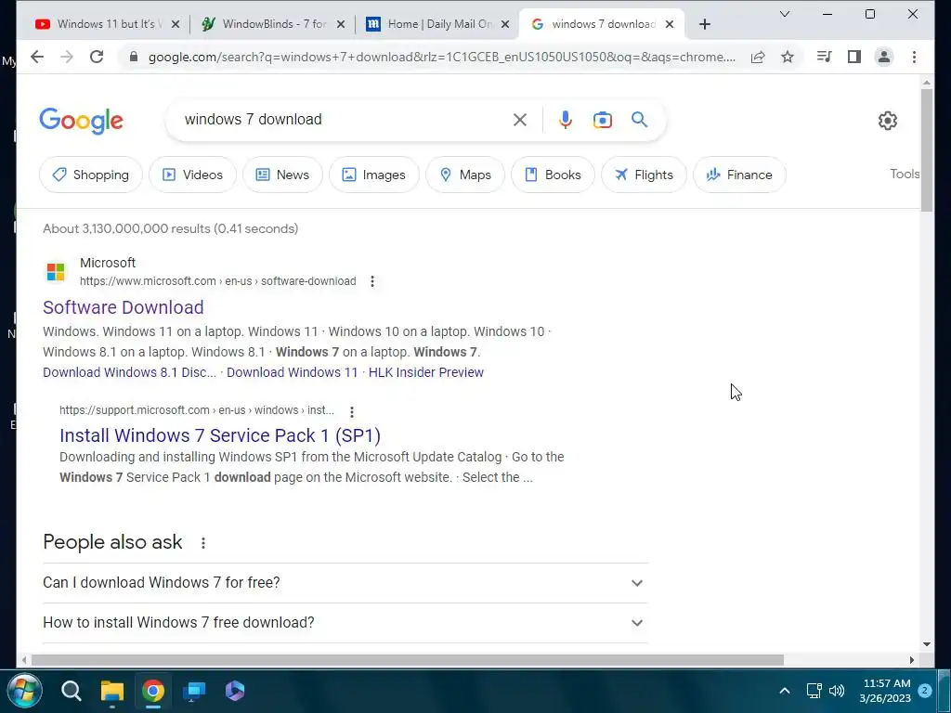The width and height of the screenshot is (951, 713).
Task: Click scroll down arrow on vertical scrollbar
Action: [x=926, y=644]
